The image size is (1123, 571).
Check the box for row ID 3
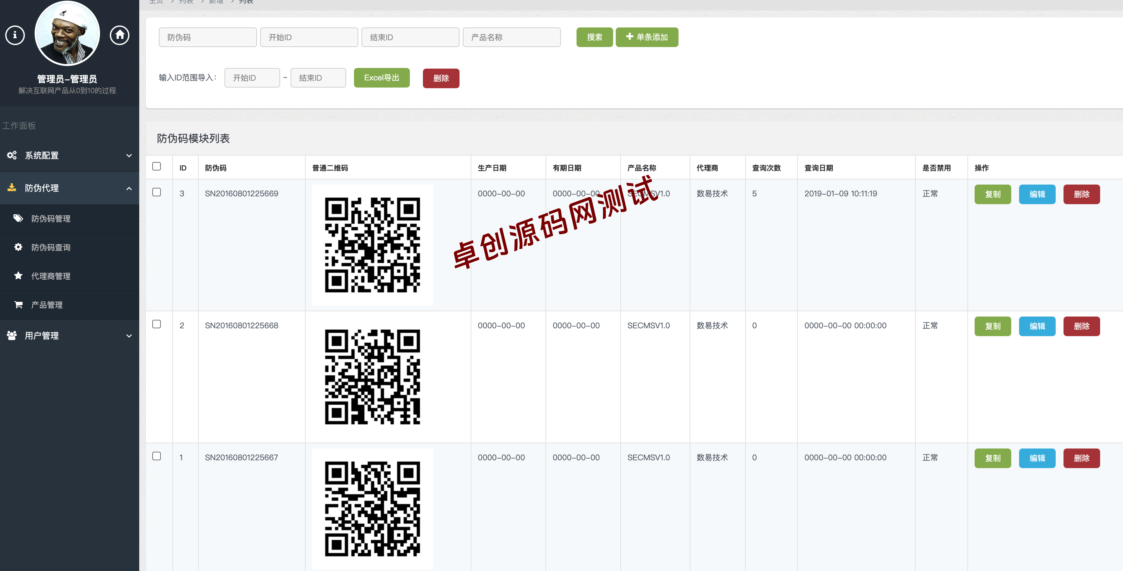click(x=157, y=192)
